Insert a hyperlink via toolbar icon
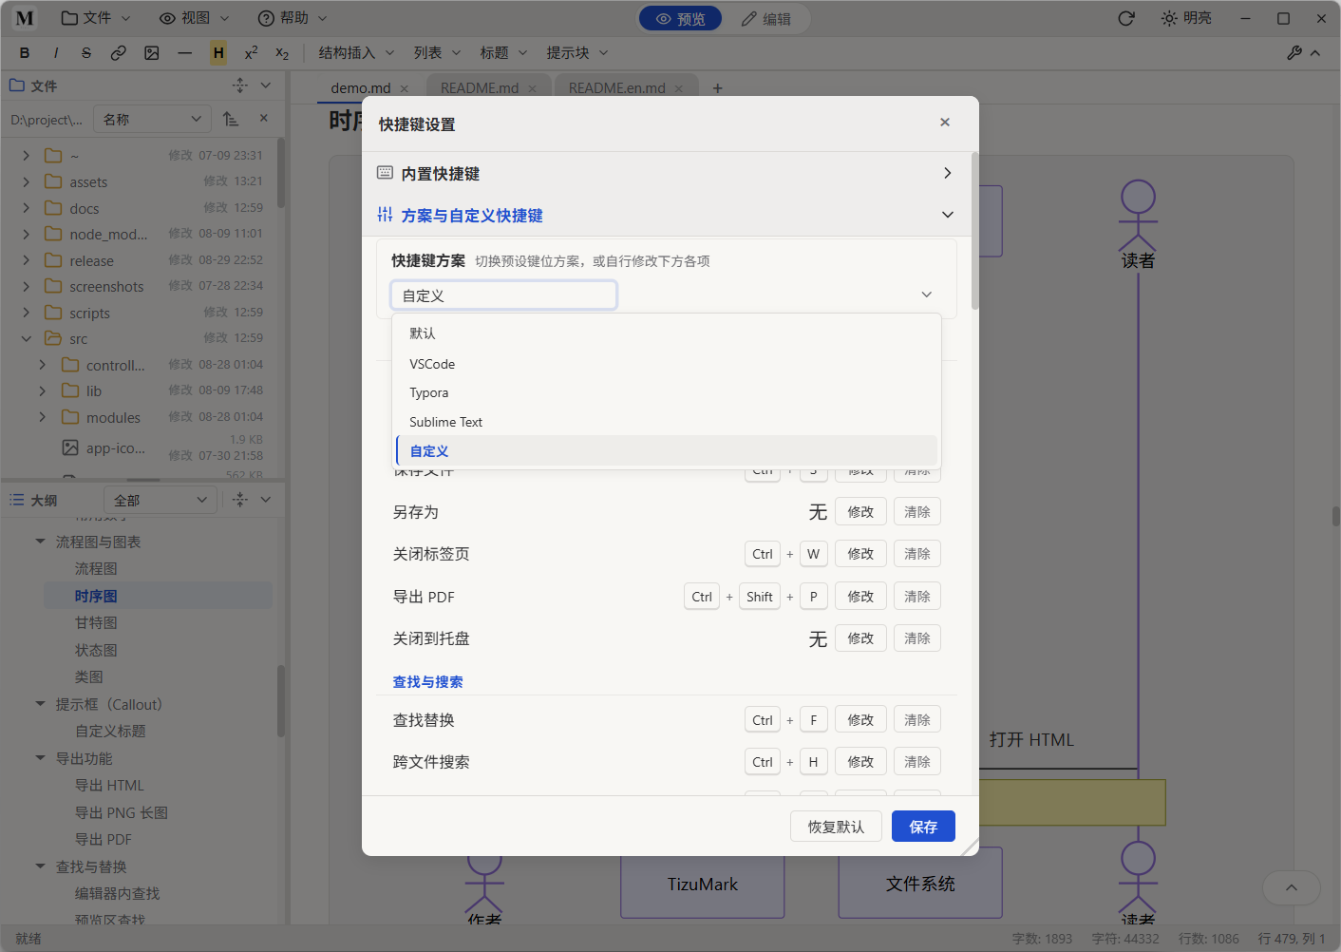 click(x=119, y=53)
